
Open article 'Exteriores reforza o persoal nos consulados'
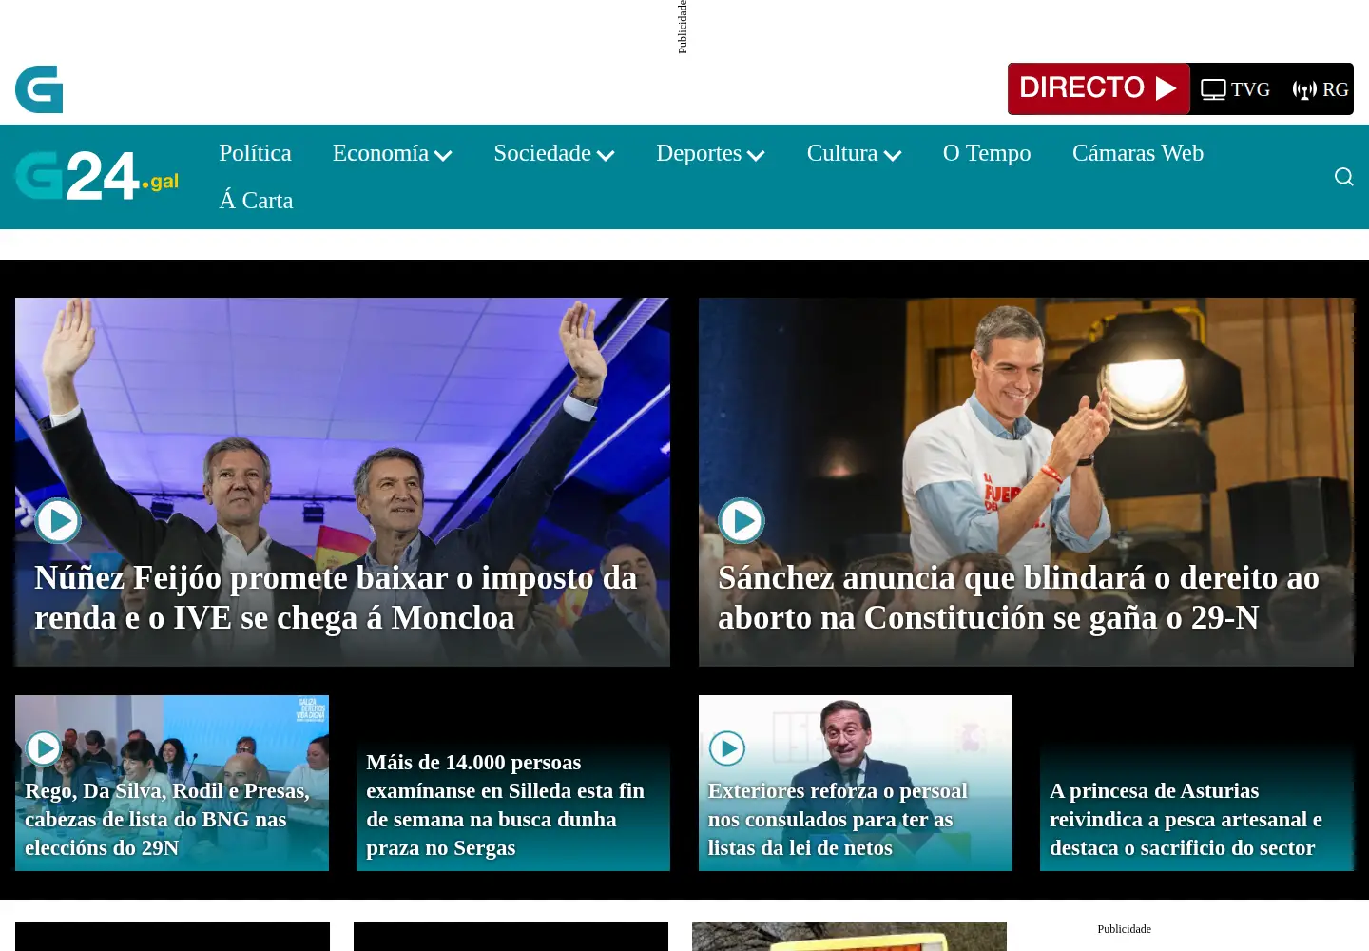click(x=838, y=819)
